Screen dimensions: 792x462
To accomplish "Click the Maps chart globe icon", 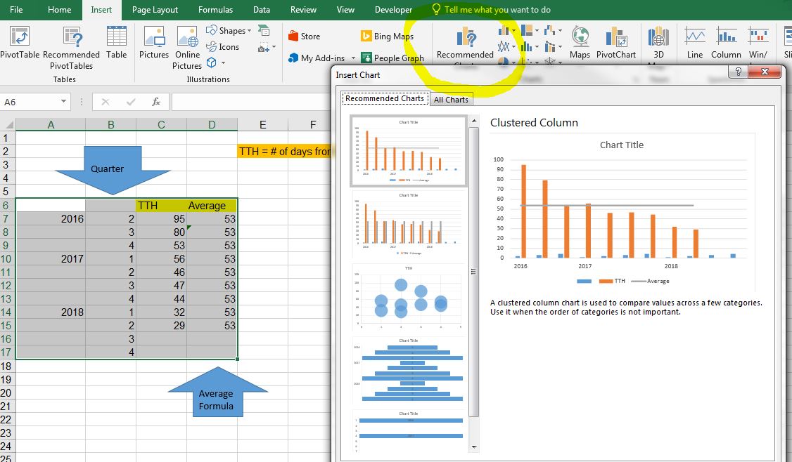I will pyautogui.click(x=580, y=37).
